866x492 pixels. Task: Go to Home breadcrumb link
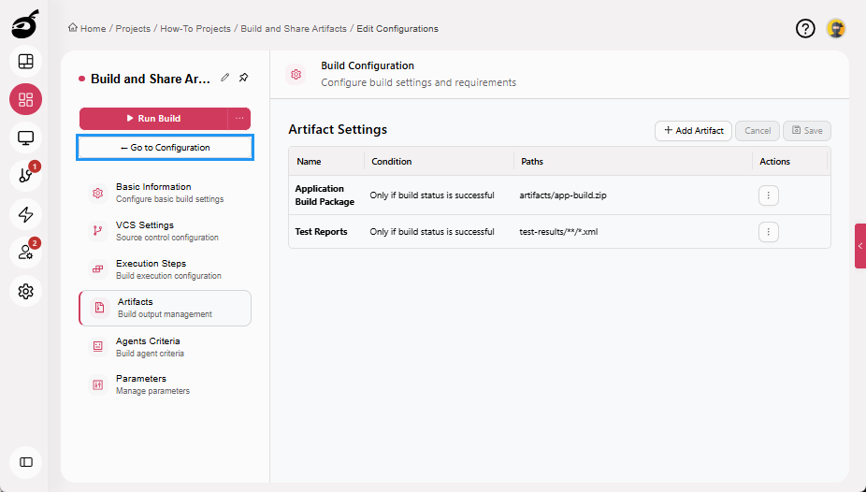coord(93,29)
